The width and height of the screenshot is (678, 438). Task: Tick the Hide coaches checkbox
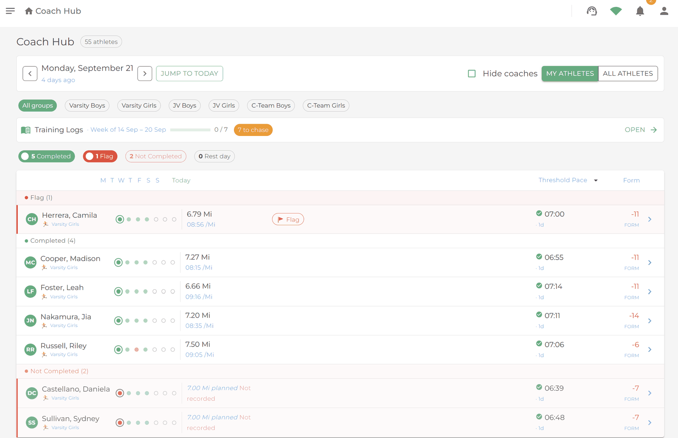(x=472, y=74)
